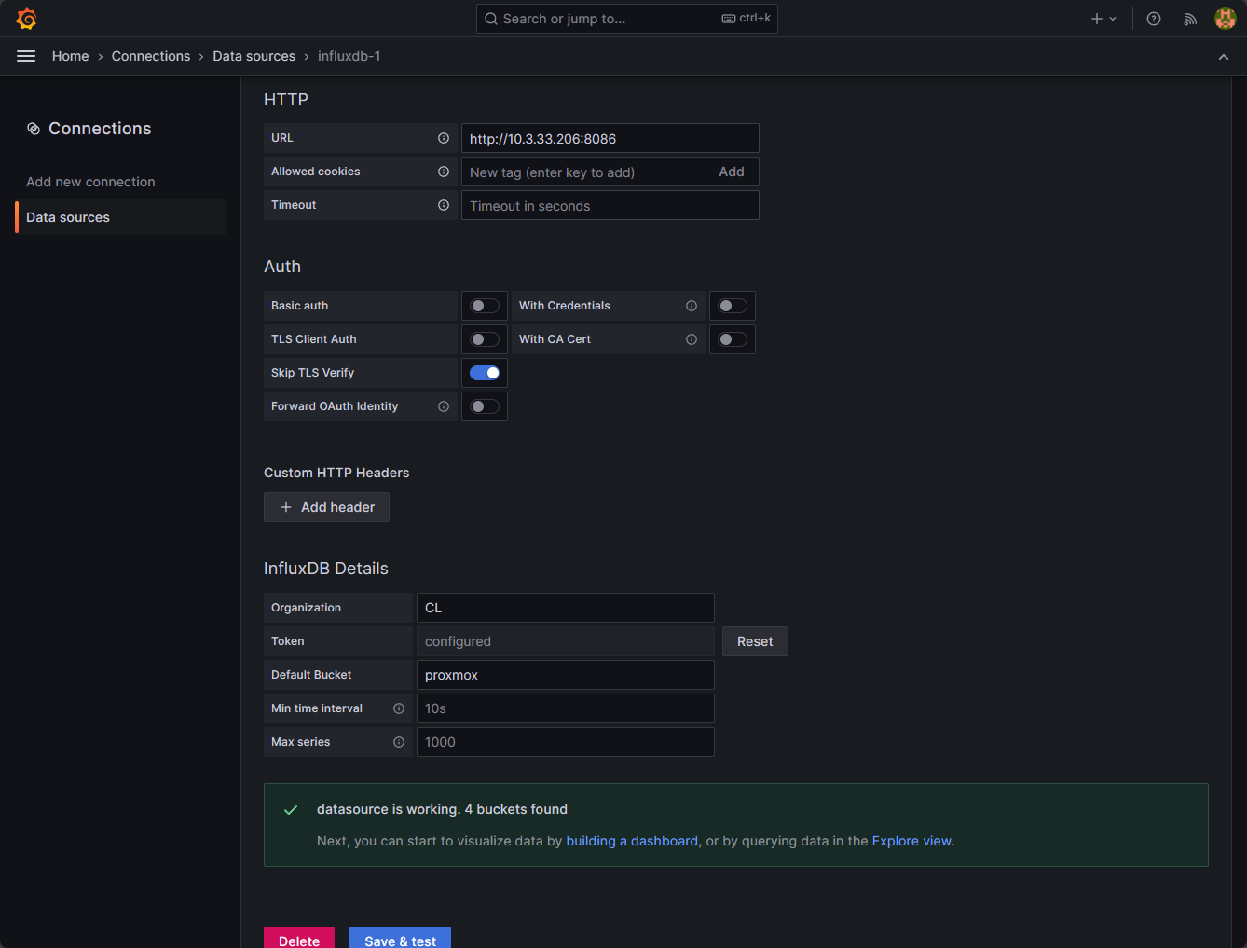
Task: Click the Connections heading icon in sidebar
Action: coord(34,129)
